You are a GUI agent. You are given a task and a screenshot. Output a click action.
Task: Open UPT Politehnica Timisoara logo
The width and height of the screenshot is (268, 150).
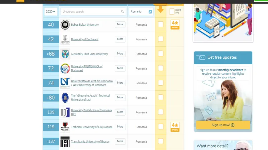pos(65,112)
